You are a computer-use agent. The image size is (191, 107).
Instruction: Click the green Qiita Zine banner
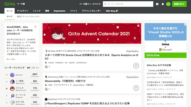(x=166, y=55)
